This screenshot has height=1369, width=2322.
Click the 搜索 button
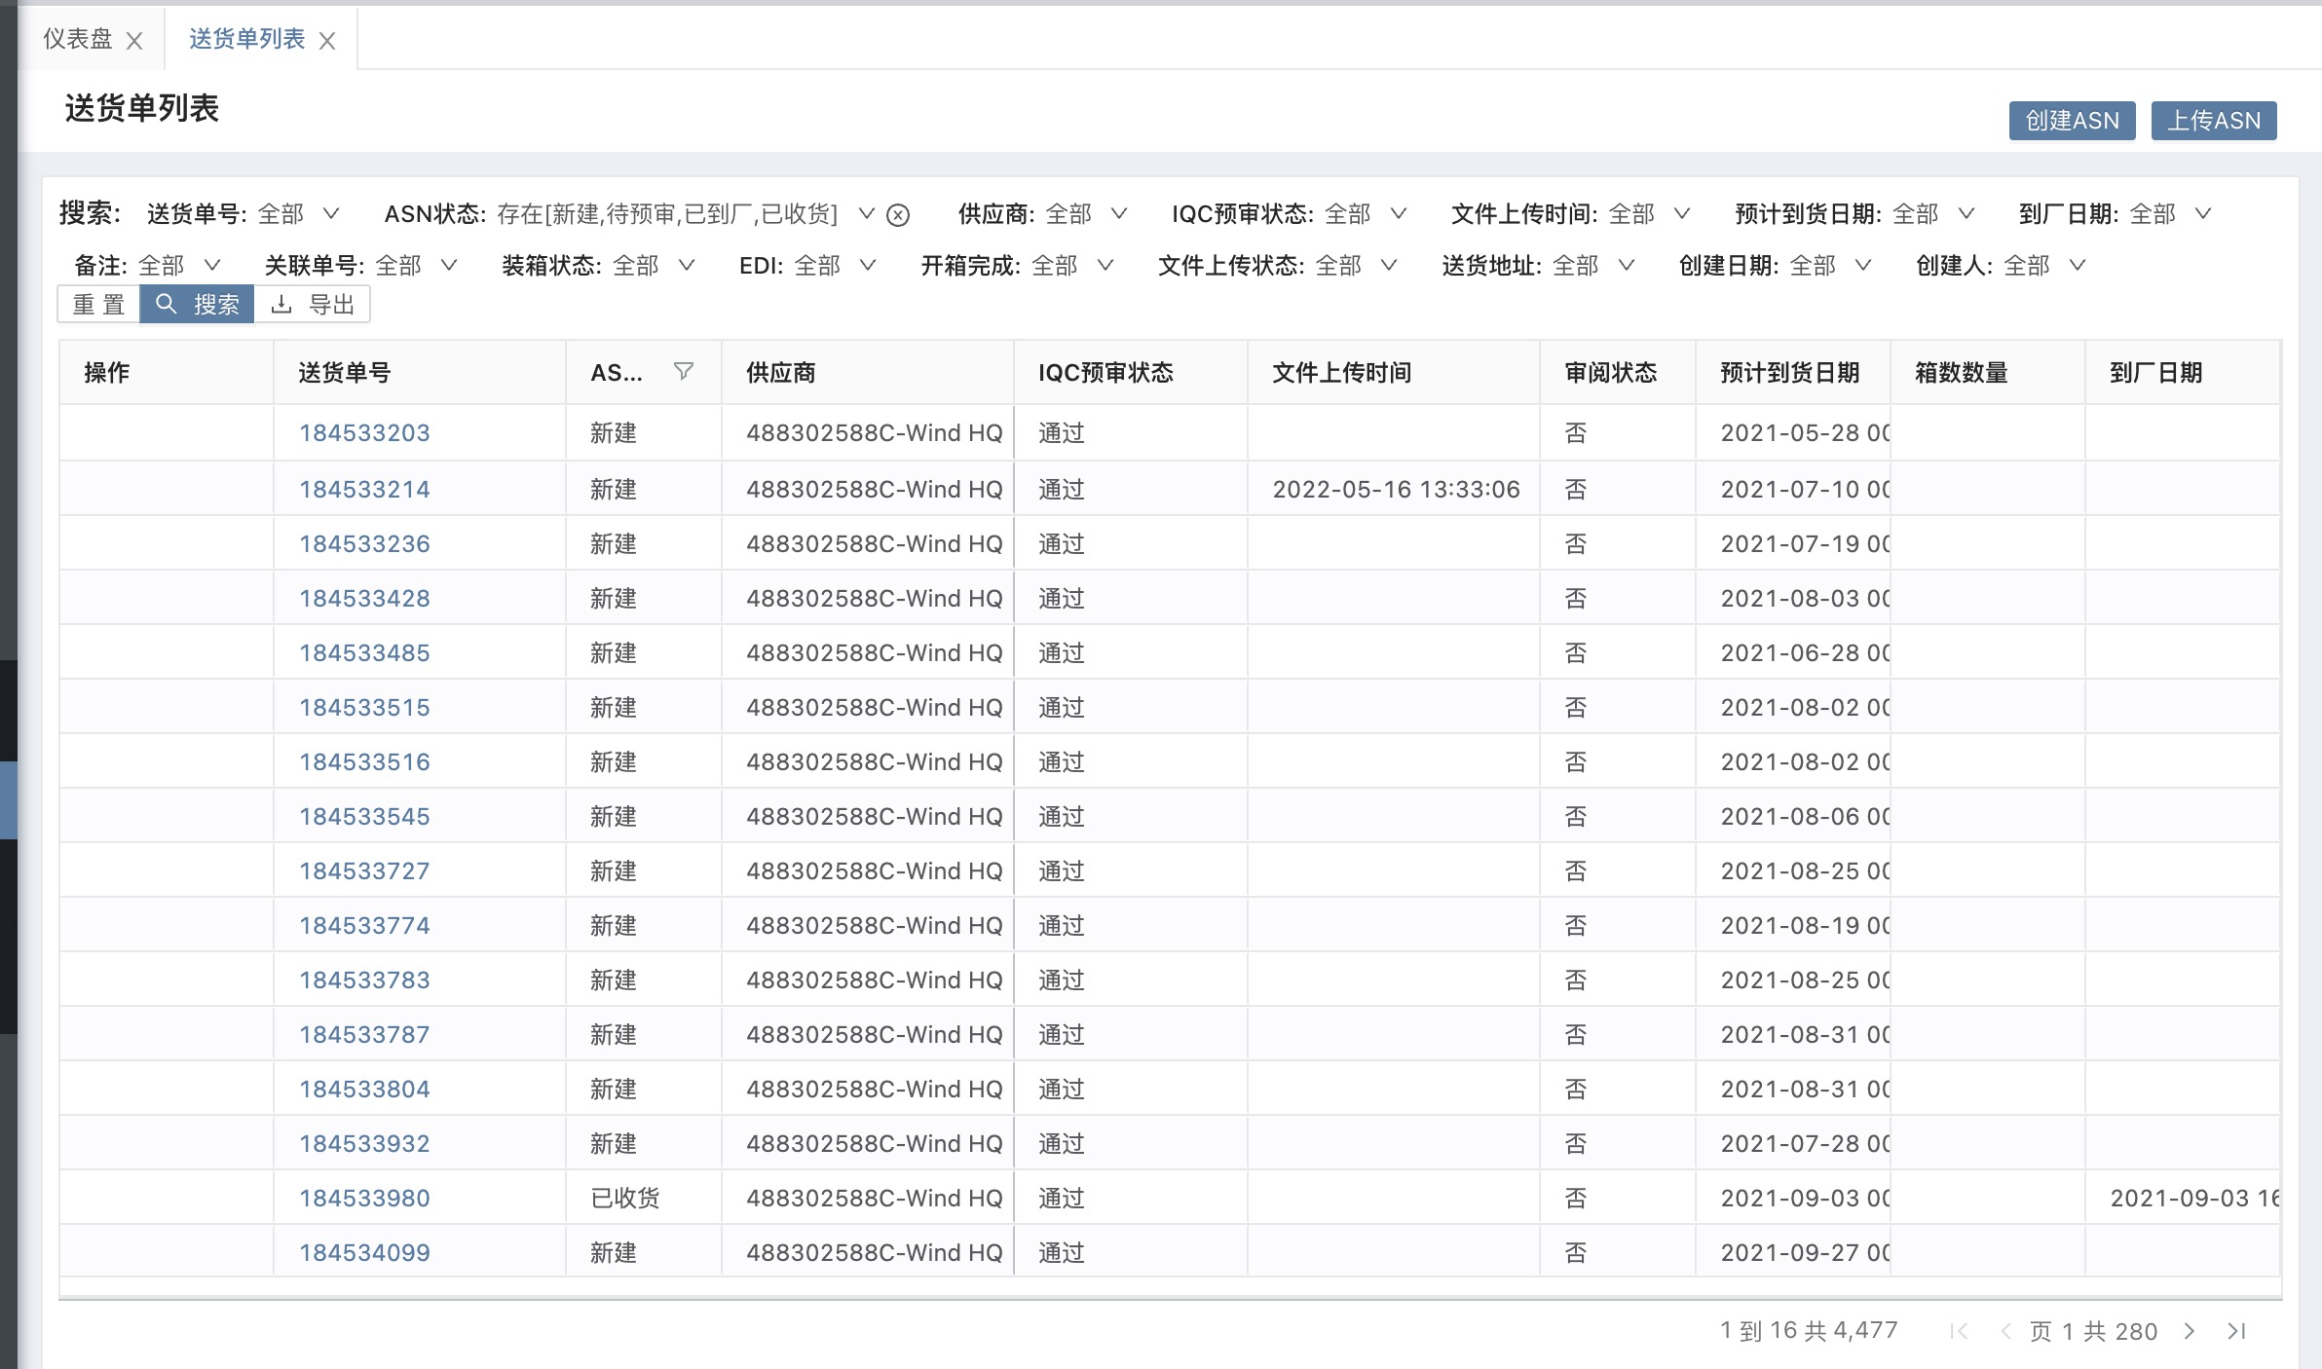197,305
